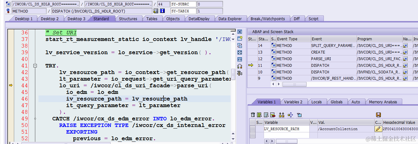Click navigate icon in stack row 11
Image resolution: width=418 pixels, height=144 pixels.
coord(405,65)
